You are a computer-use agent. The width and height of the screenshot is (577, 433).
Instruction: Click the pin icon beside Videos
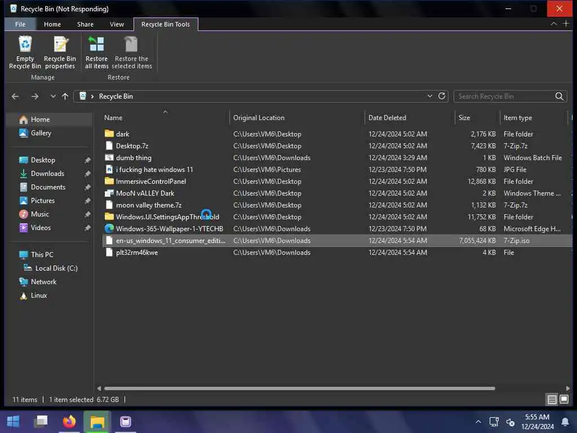[x=87, y=228]
